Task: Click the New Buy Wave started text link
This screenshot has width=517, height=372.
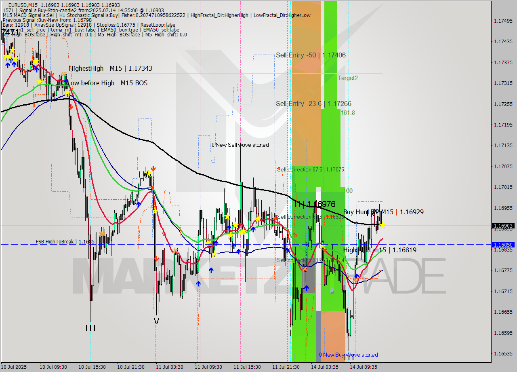Action: click(349, 355)
